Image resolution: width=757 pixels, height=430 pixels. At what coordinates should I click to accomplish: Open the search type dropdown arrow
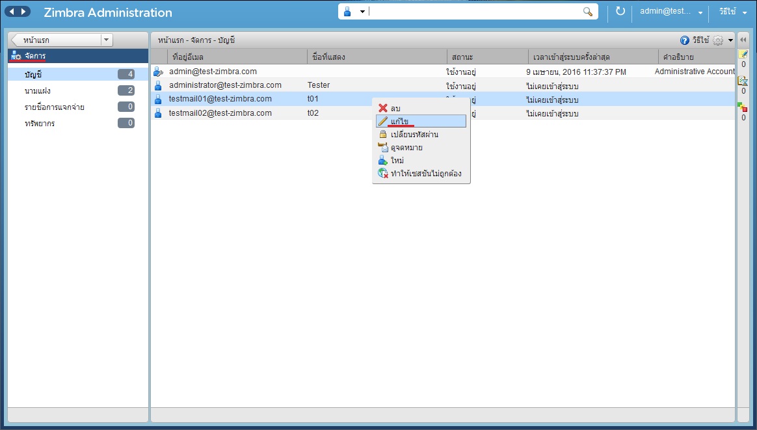pos(362,12)
